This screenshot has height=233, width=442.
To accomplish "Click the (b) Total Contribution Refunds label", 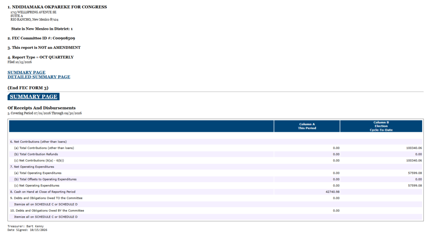I will [x=36, y=154].
